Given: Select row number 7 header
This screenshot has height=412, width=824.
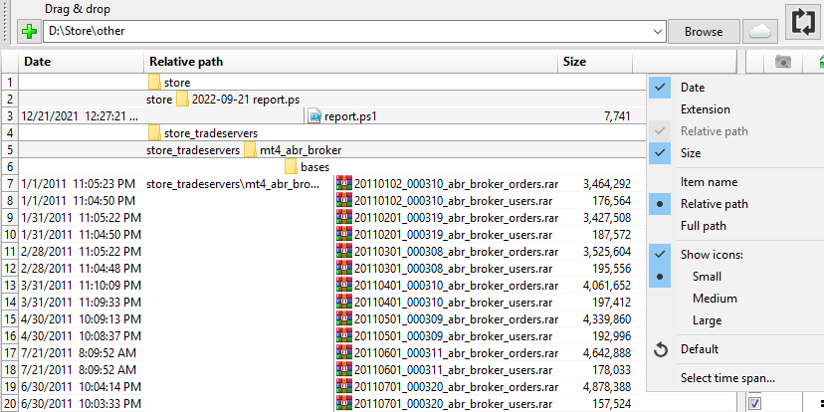Looking at the screenshot, I should [x=10, y=184].
